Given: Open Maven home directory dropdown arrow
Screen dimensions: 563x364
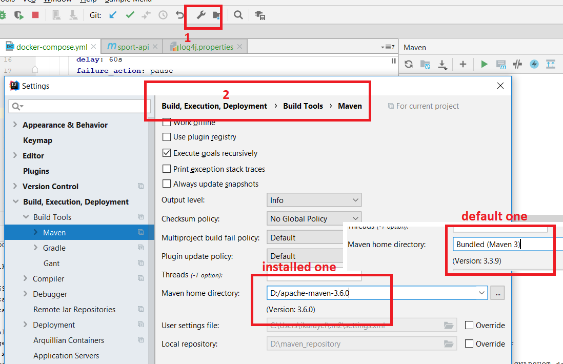Looking at the screenshot, I should tap(481, 293).
